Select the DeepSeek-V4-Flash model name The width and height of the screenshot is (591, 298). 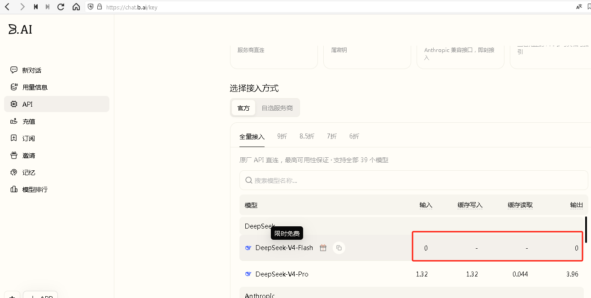(x=284, y=248)
